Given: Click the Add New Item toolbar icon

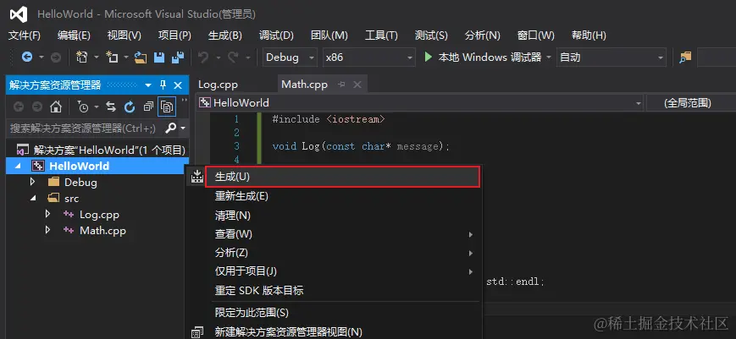Looking at the screenshot, I should [x=112, y=57].
